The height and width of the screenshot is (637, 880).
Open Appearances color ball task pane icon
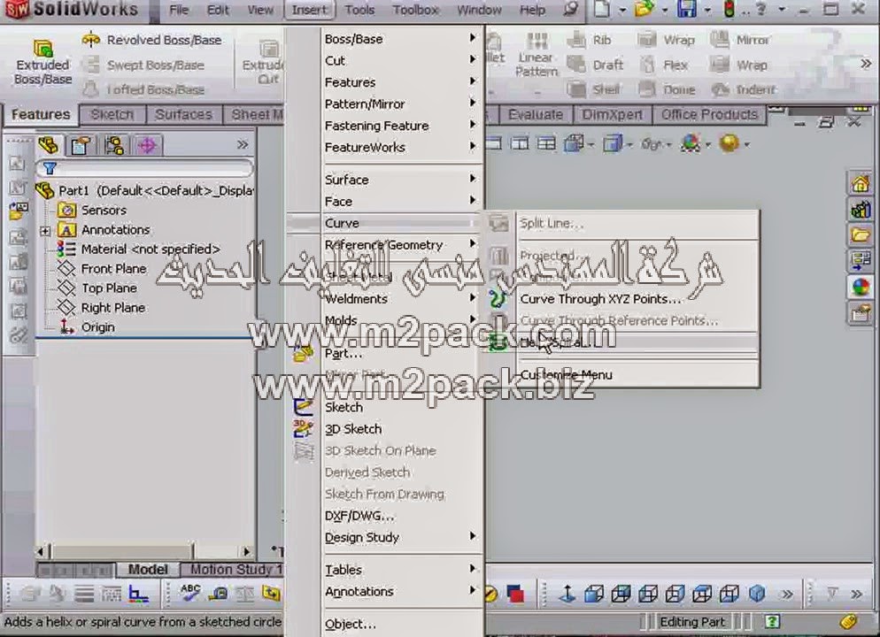coord(860,288)
